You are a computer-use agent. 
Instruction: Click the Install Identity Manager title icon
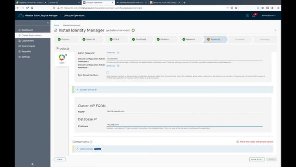click(55, 30)
